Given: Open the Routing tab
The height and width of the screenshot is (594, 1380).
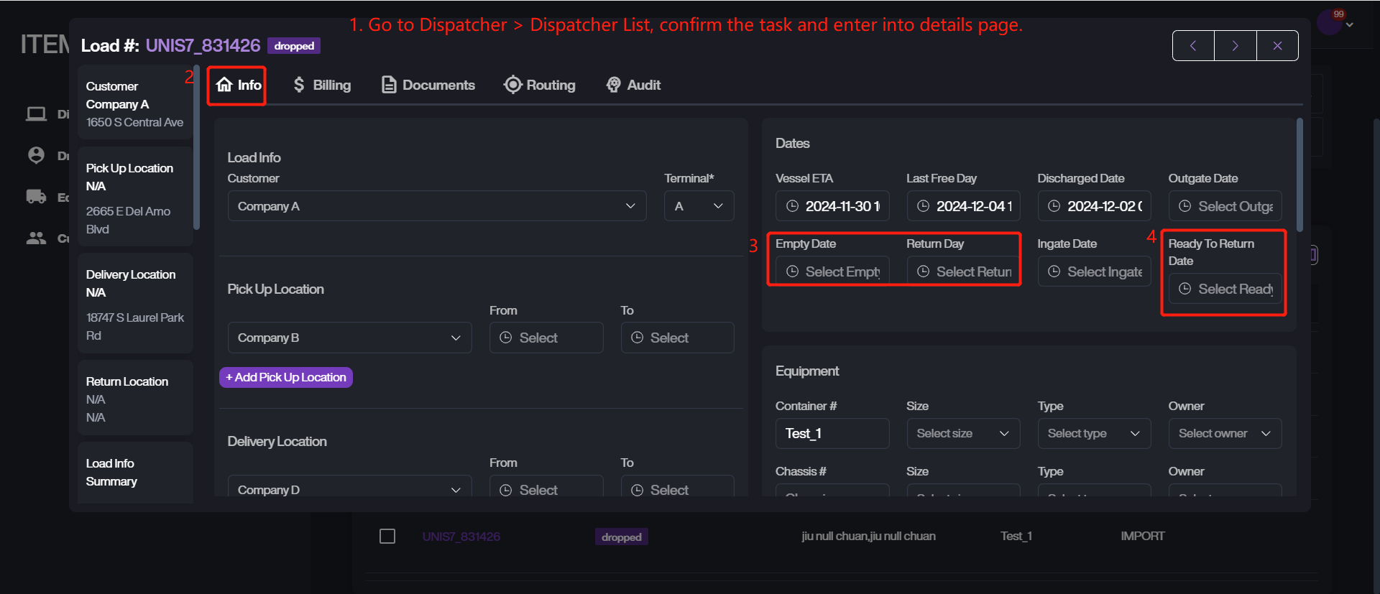Looking at the screenshot, I should [x=540, y=85].
